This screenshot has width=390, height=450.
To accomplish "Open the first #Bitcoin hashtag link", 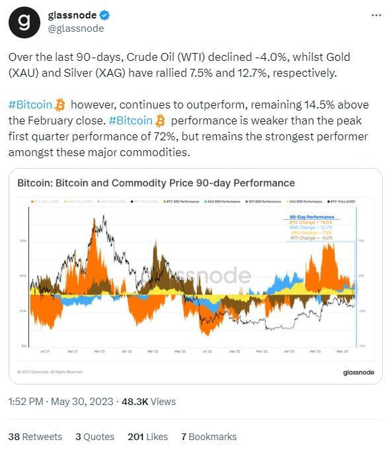I will tap(30, 105).
